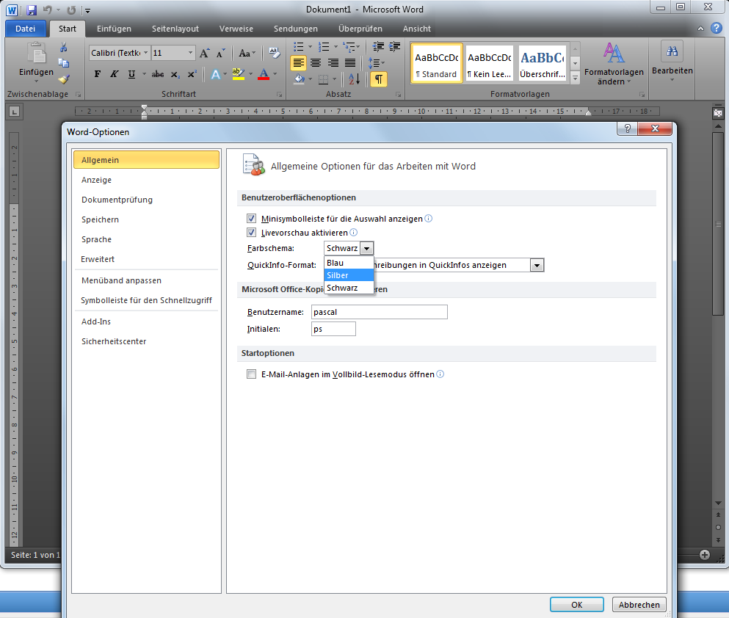
Task: Click shading paint bucket icon
Action: (300, 79)
